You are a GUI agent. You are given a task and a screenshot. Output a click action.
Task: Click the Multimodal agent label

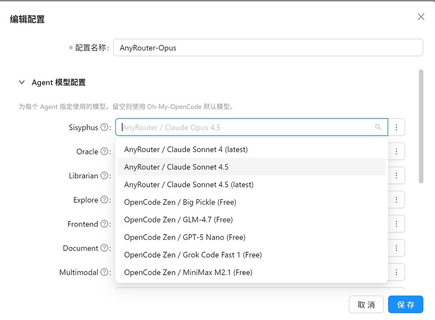[79, 272]
